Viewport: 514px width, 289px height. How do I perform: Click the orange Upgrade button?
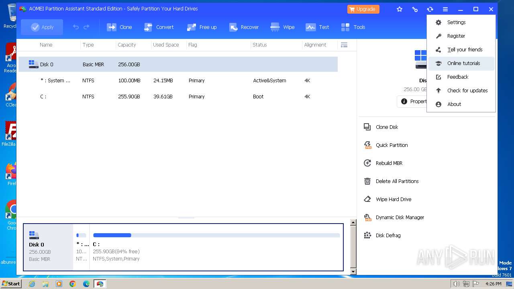pos(363,9)
